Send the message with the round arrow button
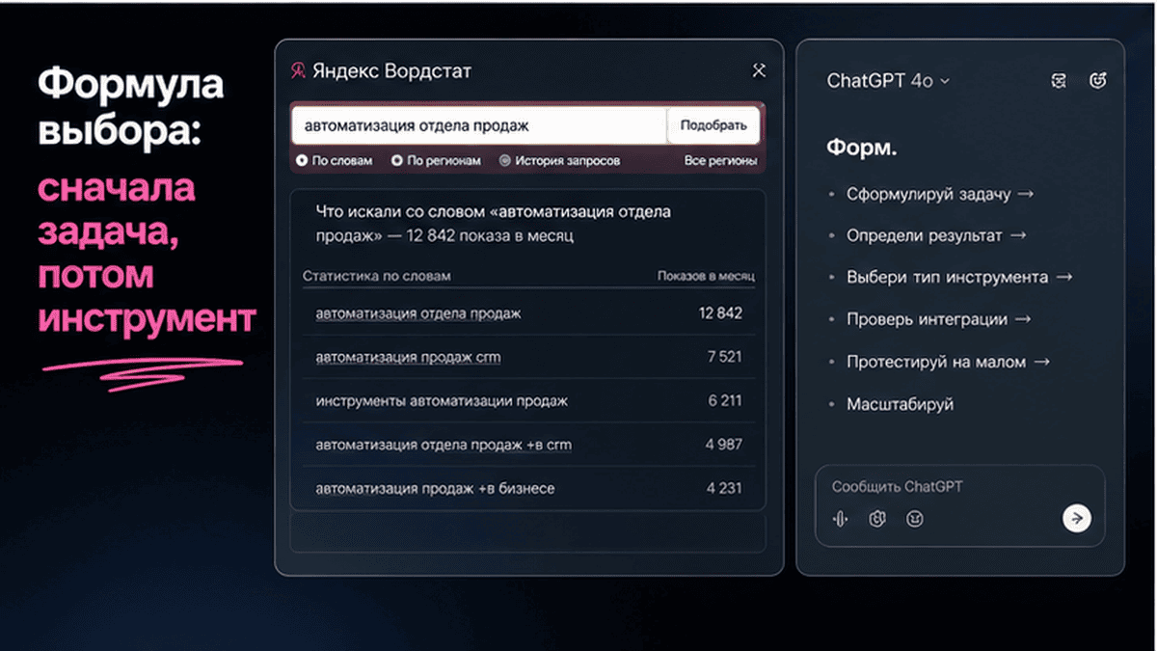The height and width of the screenshot is (651, 1157). click(x=1077, y=518)
